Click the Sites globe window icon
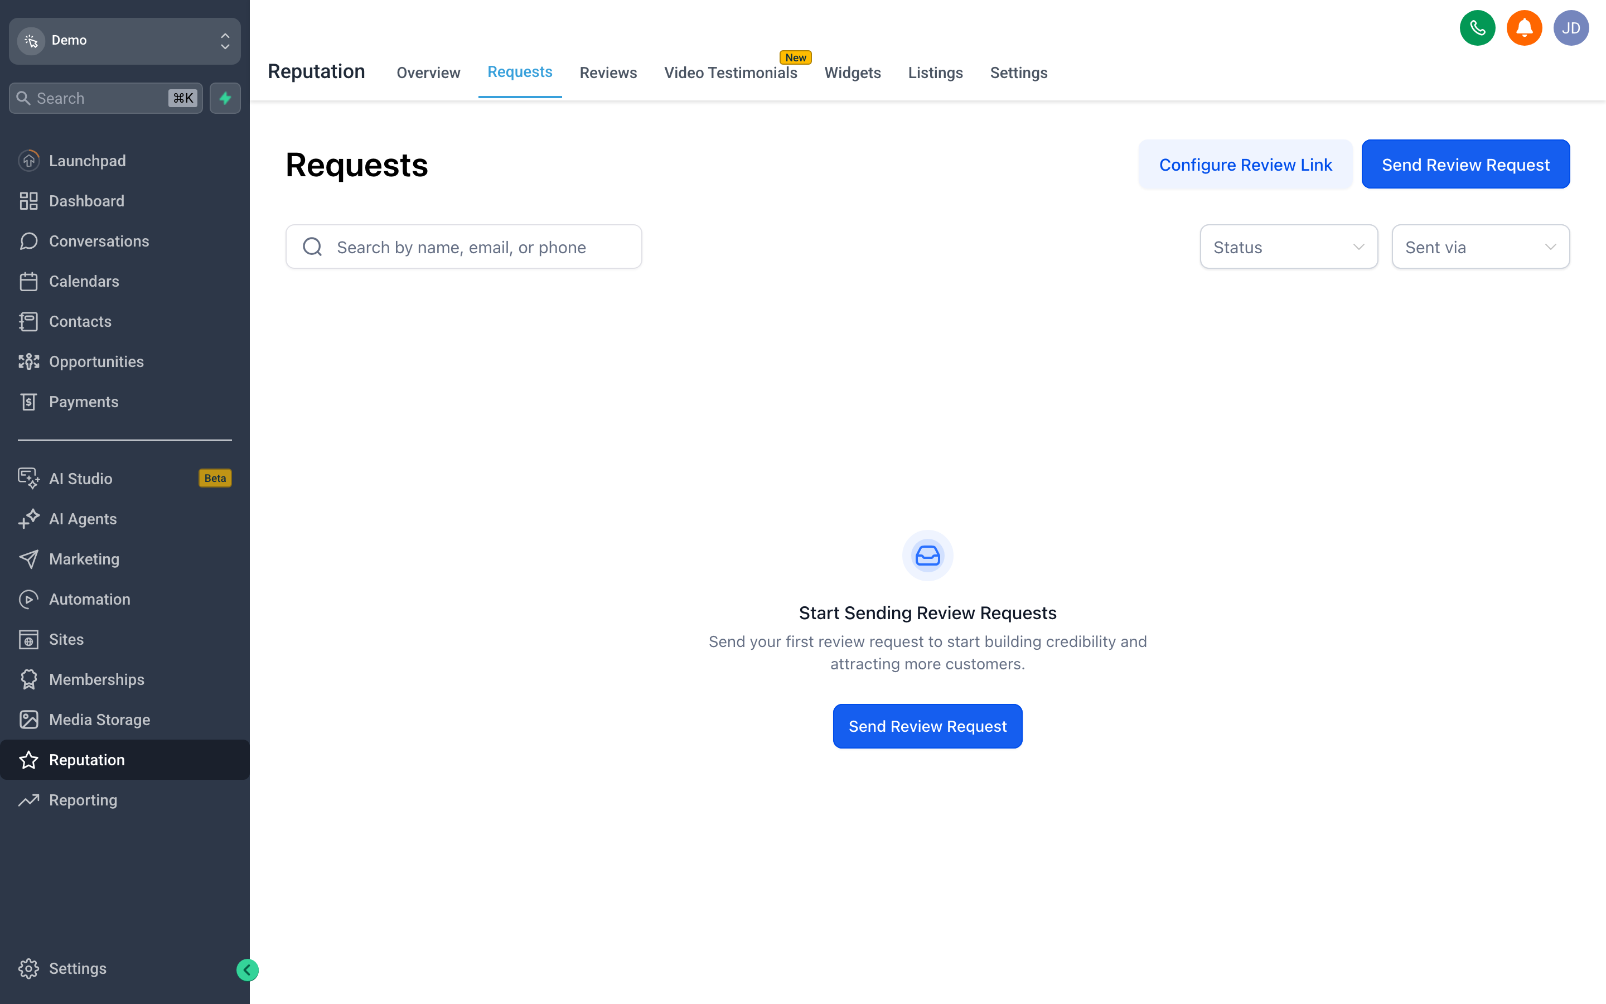The image size is (1606, 1004). pos(28,639)
